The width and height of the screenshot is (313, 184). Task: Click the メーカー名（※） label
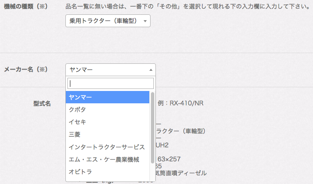coord(26,69)
